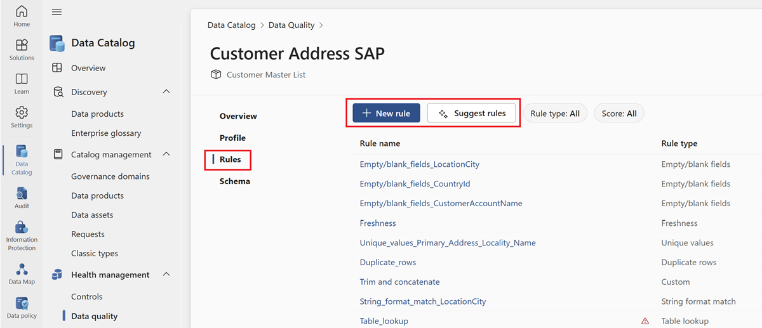Open Settings gear icon

coord(22,112)
